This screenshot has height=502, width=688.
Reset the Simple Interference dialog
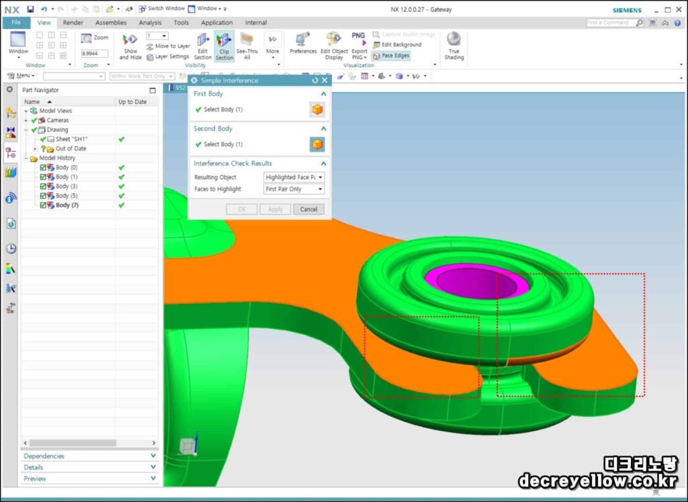pyautogui.click(x=314, y=81)
